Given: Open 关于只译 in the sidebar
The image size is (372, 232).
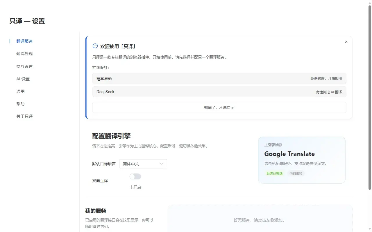Looking at the screenshot, I should pos(25,116).
